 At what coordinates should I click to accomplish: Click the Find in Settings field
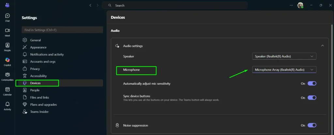click(62, 30)
